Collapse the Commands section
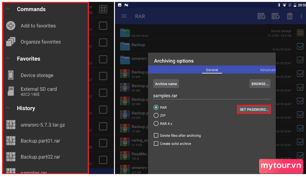Viewport: 306px width, 177px height. coord(8,9)
